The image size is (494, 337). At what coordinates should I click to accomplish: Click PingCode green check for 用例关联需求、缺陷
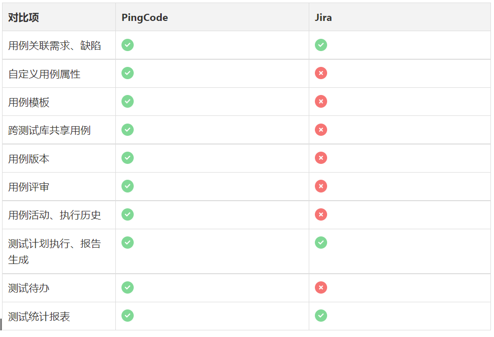(128, 45)
